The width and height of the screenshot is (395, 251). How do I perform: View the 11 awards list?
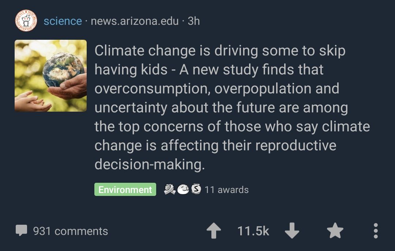[227, 190]
